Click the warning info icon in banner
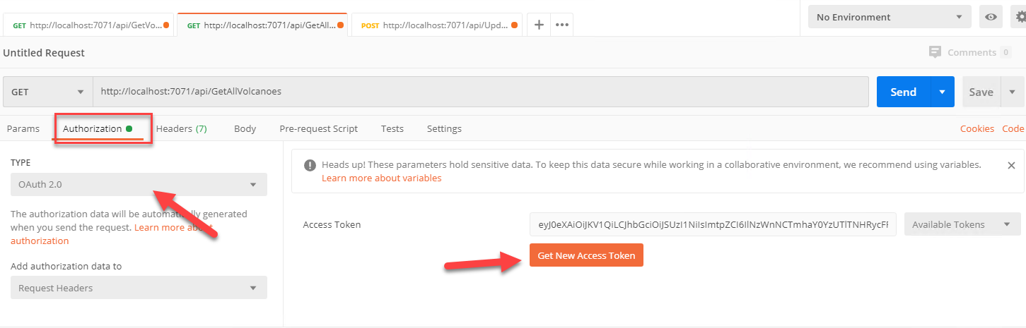This screenshot has height=328, width=1026. tap(310, 165)
